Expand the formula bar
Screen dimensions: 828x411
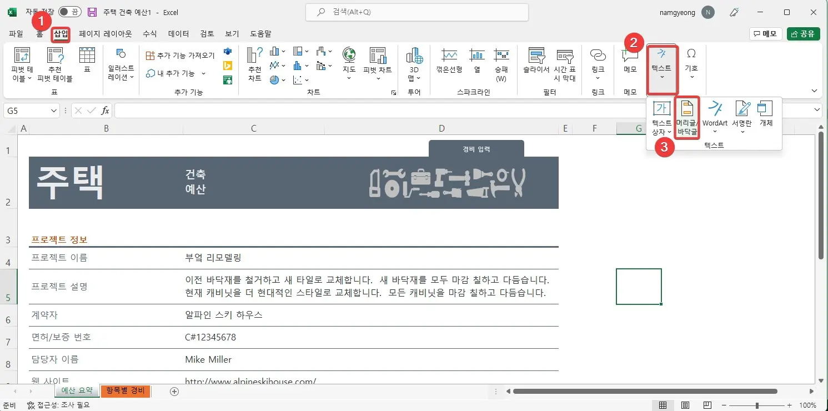point(817,111)
